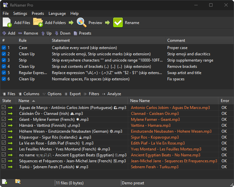Screen dimensions: 234x187
Task: Click the Presets document icon in rules toolbar
Action: (x=75, y=33)
